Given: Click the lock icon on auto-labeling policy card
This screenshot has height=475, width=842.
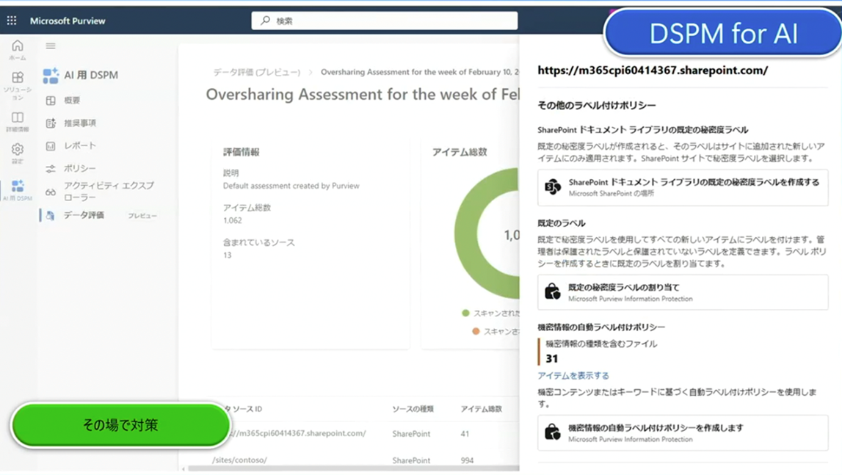Looking at the screenshot, I should [x=552, y=432].
